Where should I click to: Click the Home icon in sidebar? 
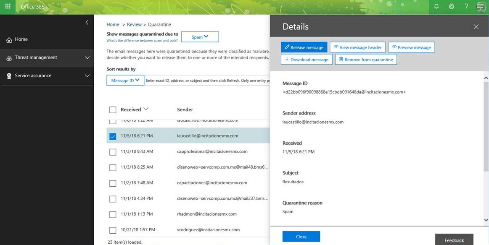[9, 40]
